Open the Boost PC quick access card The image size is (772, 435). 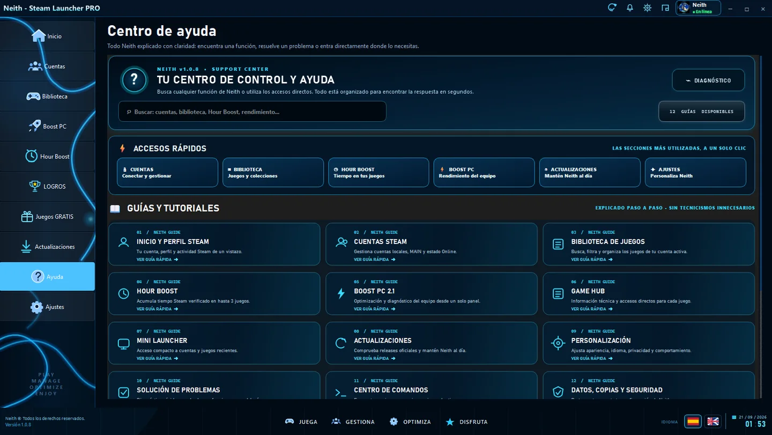(x=484, y=172)
